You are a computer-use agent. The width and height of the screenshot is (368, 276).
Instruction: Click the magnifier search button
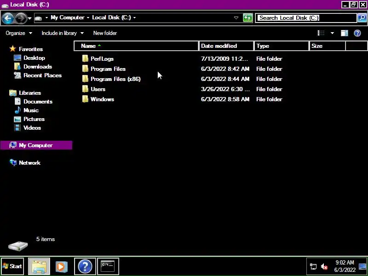point(362,18)
